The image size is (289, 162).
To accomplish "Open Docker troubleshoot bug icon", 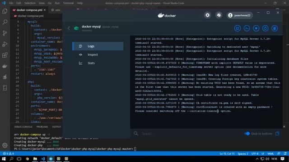I will pos(219,15).
